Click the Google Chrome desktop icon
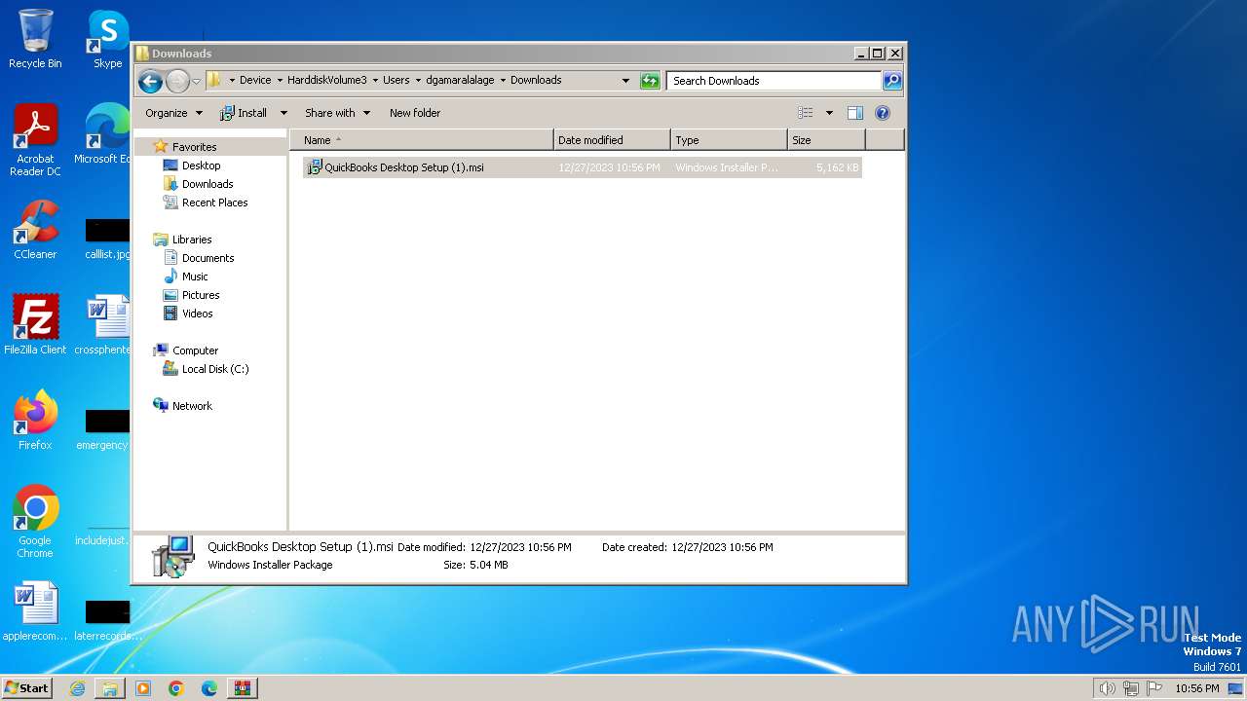Screen dimensions: 1247x701 click(35, 522)
